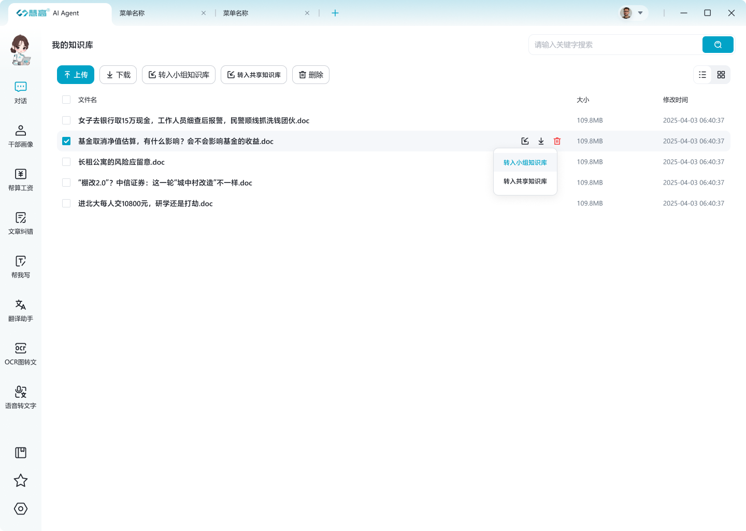The width and height of the screenshot is (746, 531).
Task: Open the 语音转文字 tool
Action: click(x=20, y=398)
